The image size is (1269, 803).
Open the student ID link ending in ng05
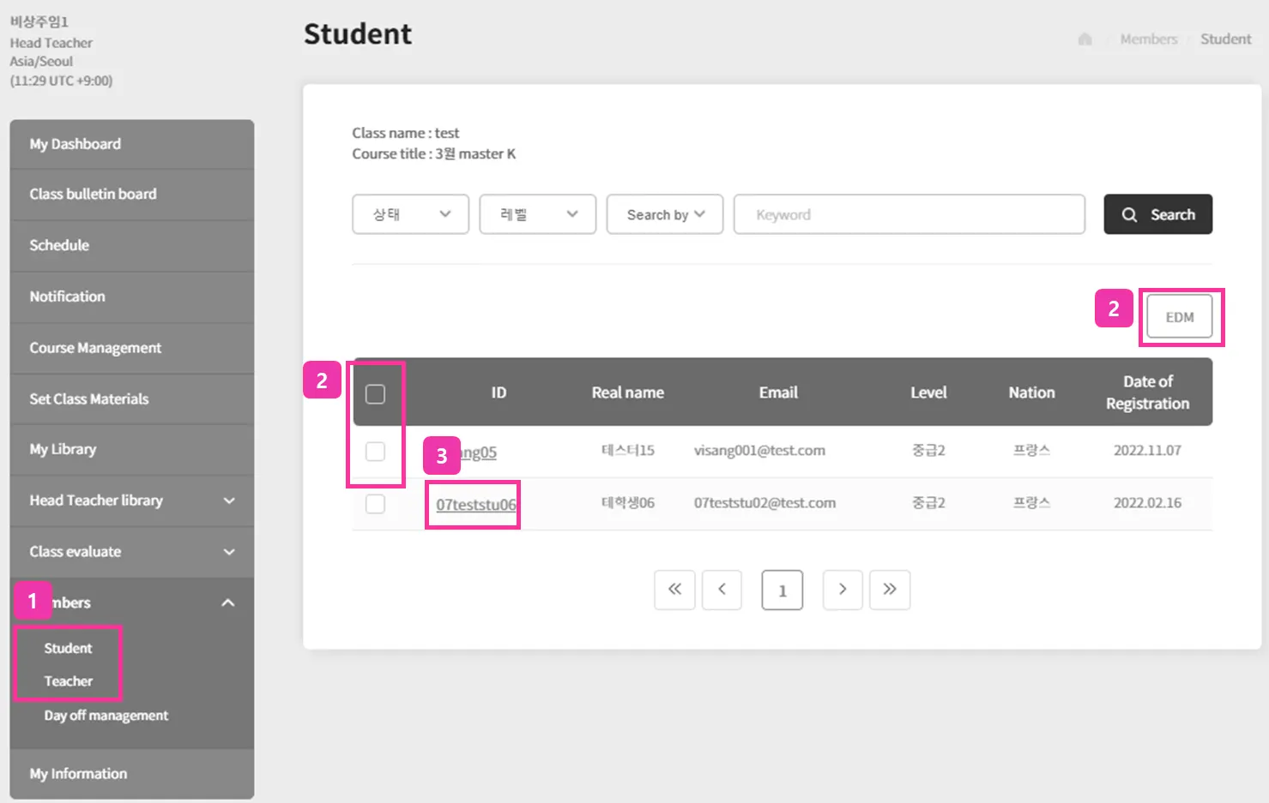(480, 452)
